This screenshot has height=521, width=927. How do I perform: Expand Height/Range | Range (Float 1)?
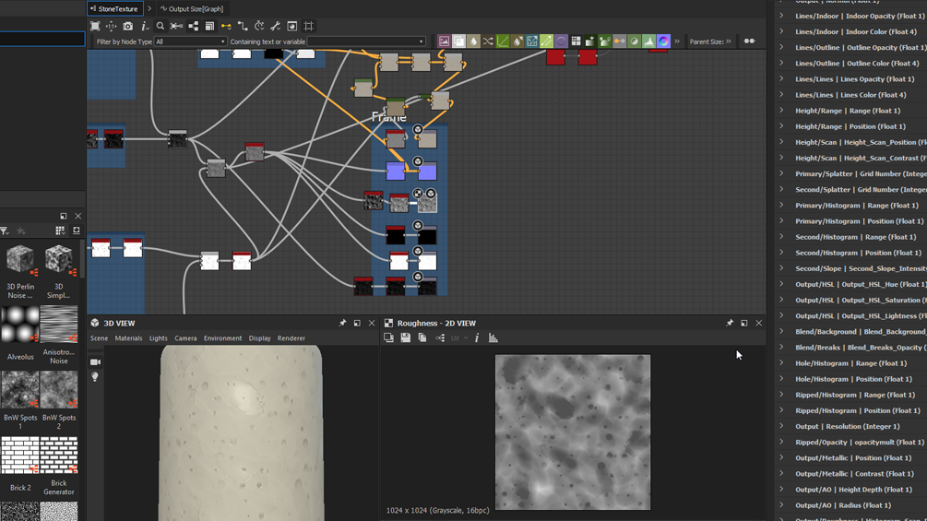(x=781, y=111)
